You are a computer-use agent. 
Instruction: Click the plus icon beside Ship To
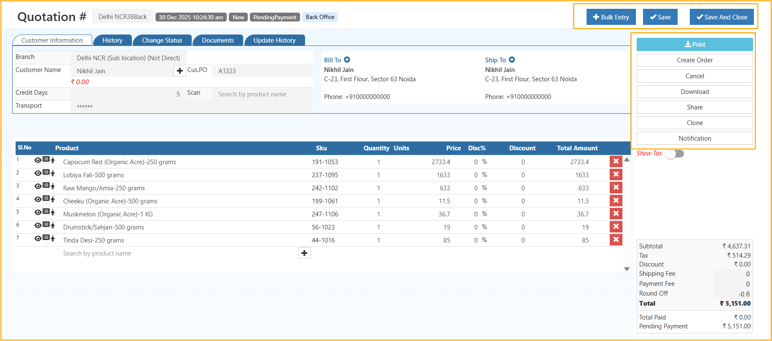pos(512,60)
